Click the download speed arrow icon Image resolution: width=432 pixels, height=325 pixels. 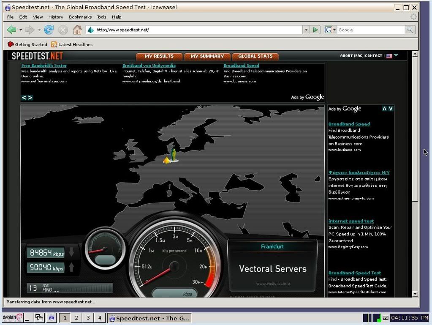coord(71,252)
